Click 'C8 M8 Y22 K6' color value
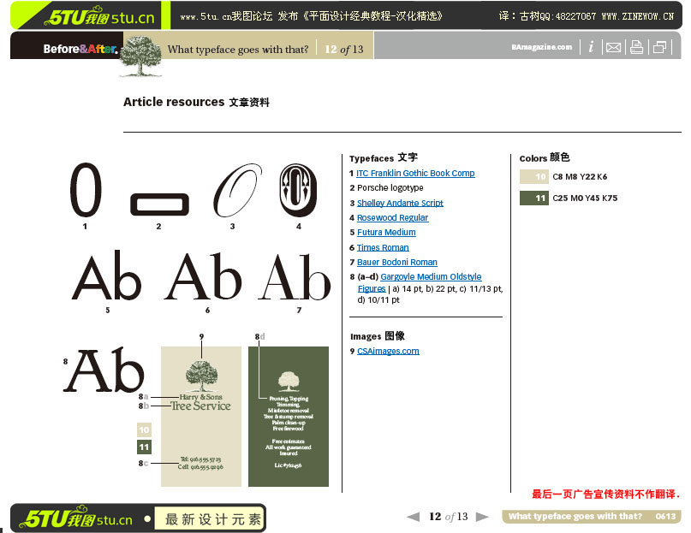 pyautogui.click(x=580, y=176)
